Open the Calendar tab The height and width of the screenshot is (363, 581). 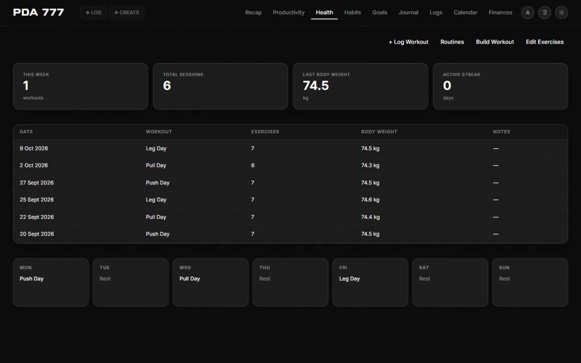tap(465, 13)
